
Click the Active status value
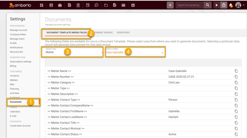click(x=172, y=134)
